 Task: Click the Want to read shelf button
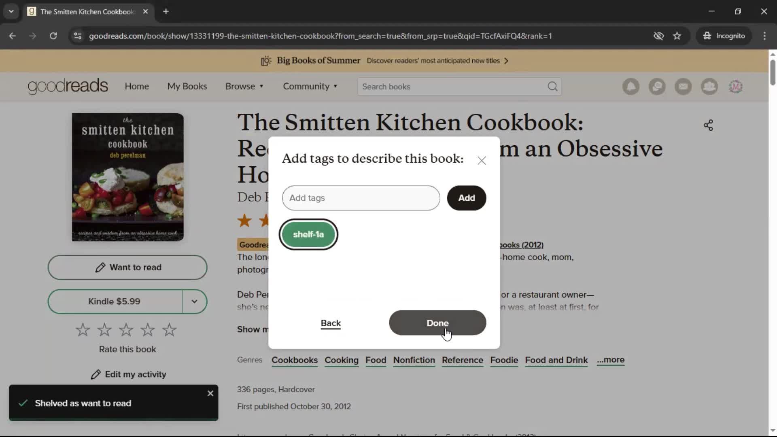(127, 267)
